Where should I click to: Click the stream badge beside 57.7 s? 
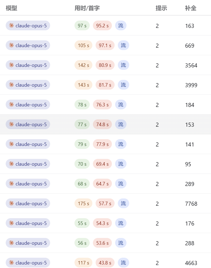point(124,203)
